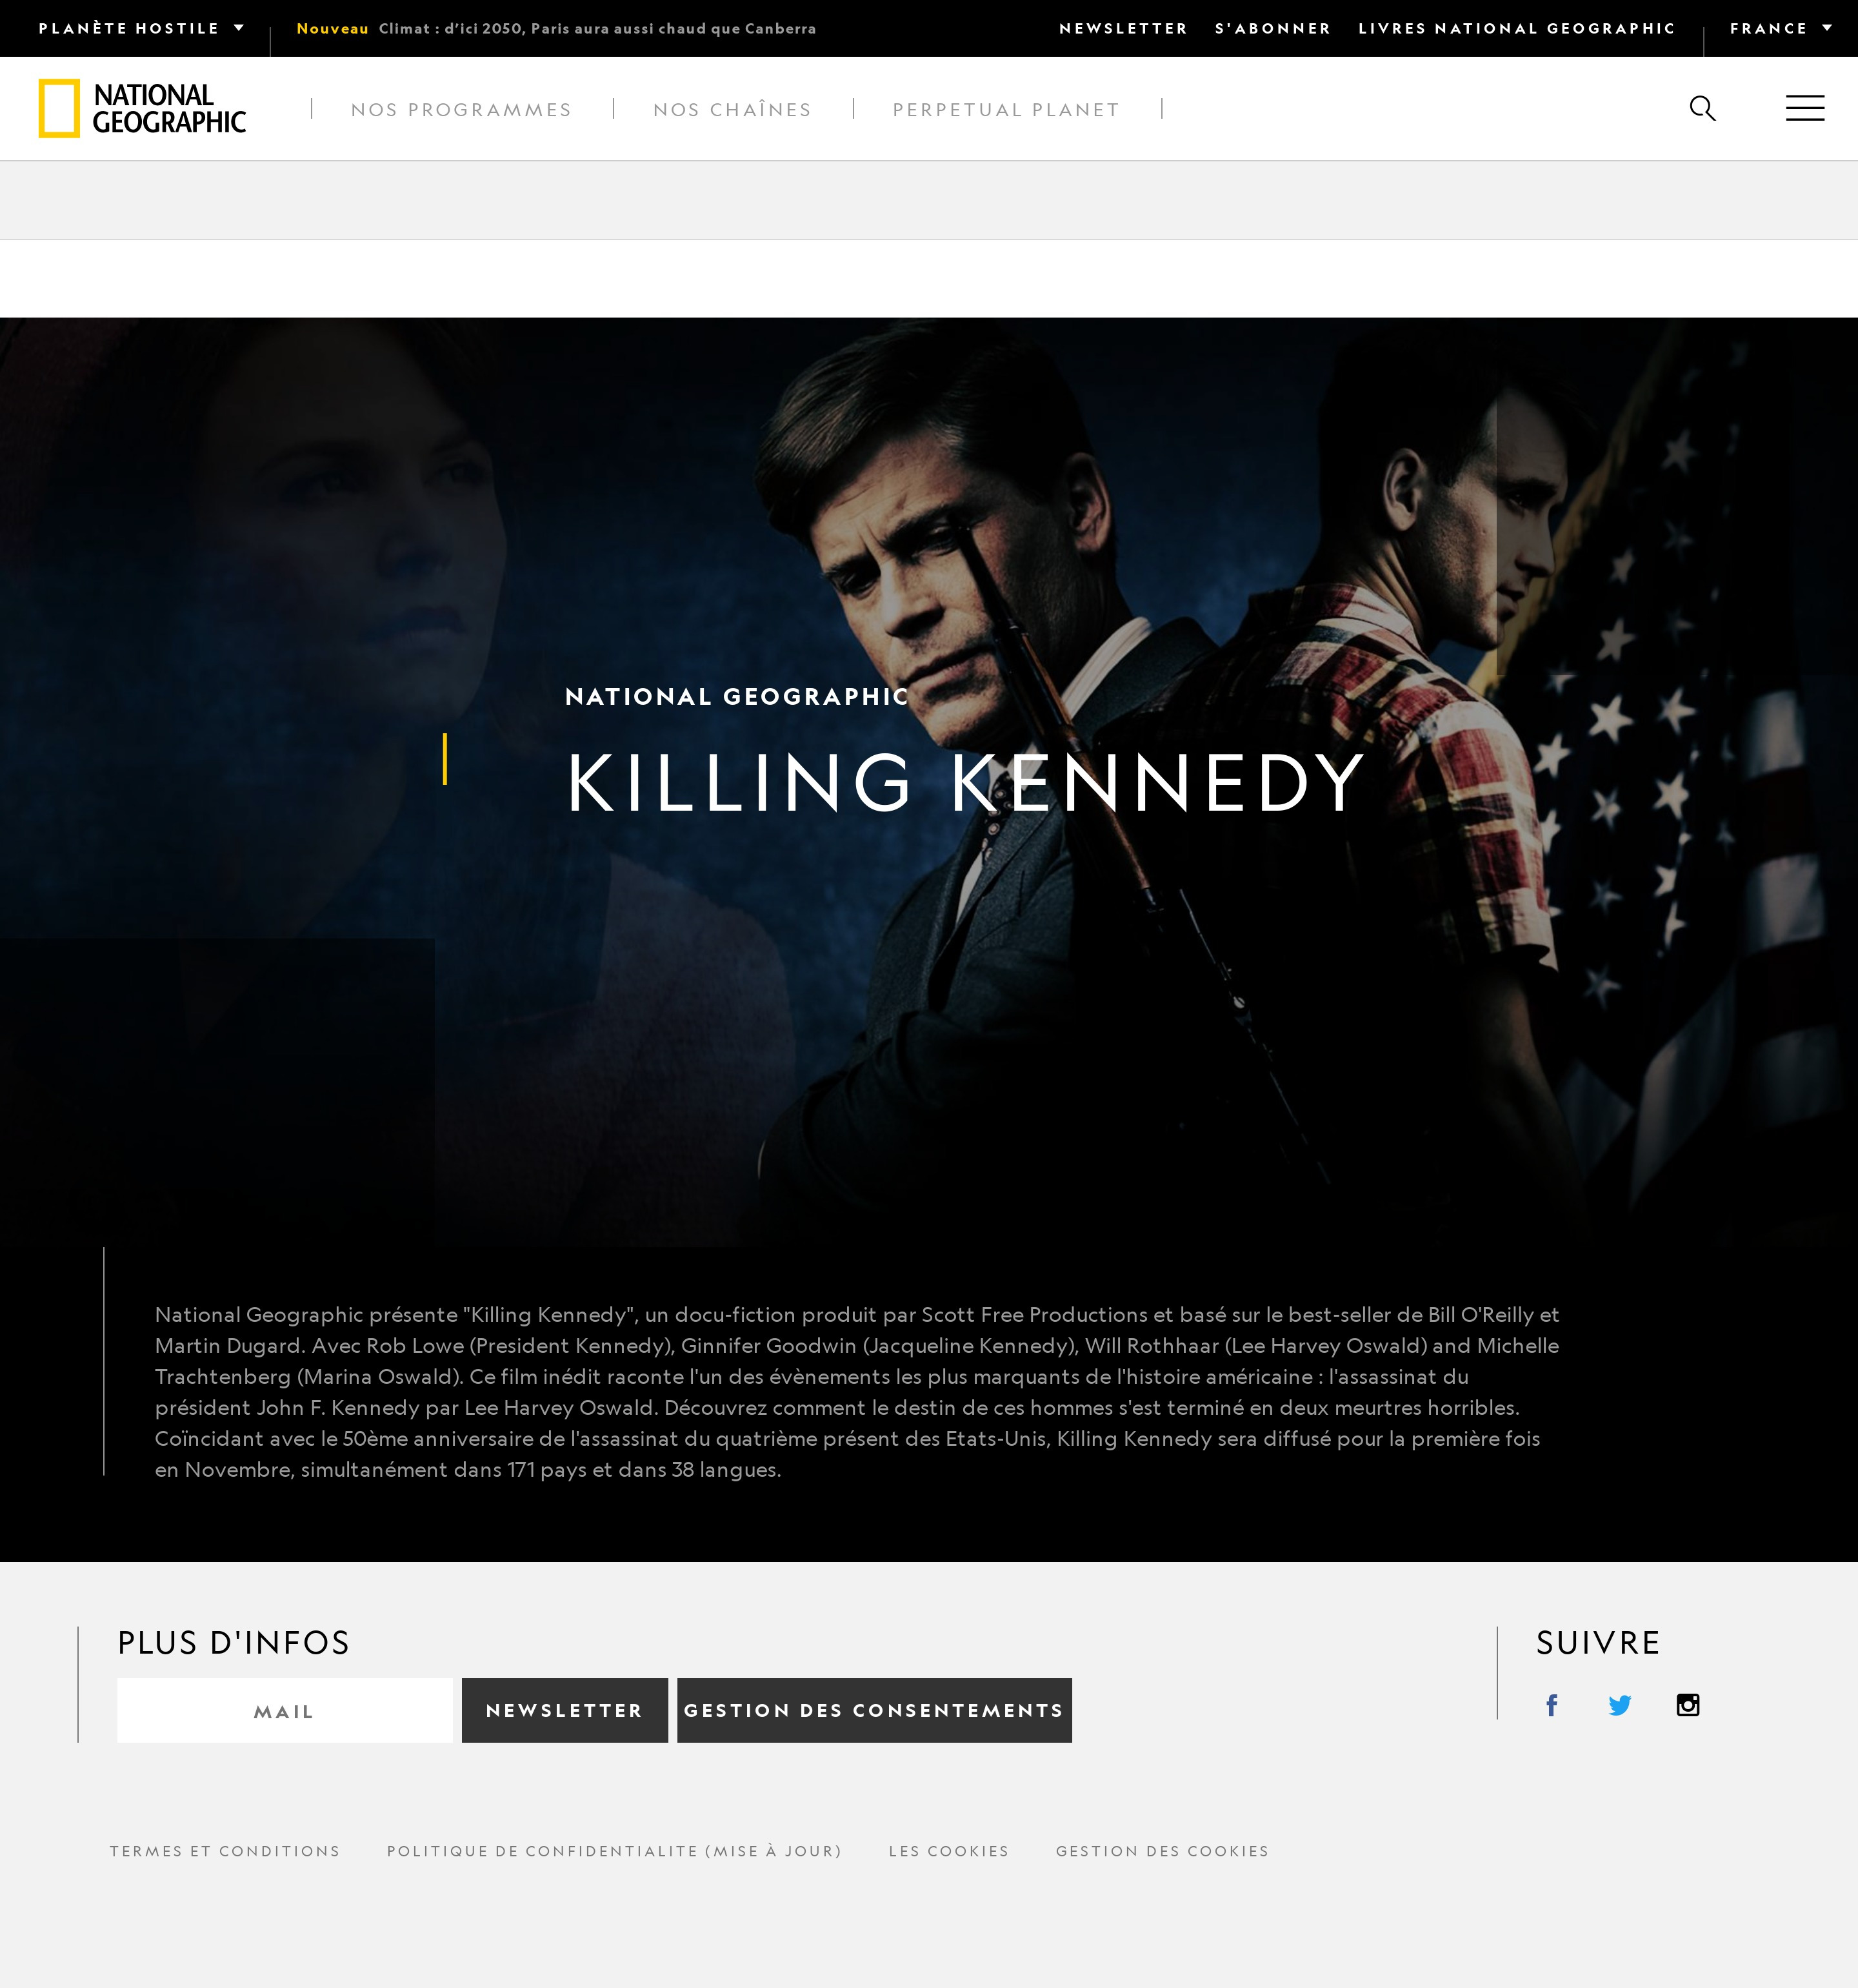
Task: Open Nos Programmes menu
Action: [x=461, y=109]
